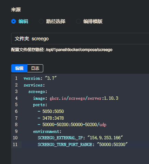The image size is (149, 164).
Task: Click the version "3.7" code line
Action: [40, 78]
